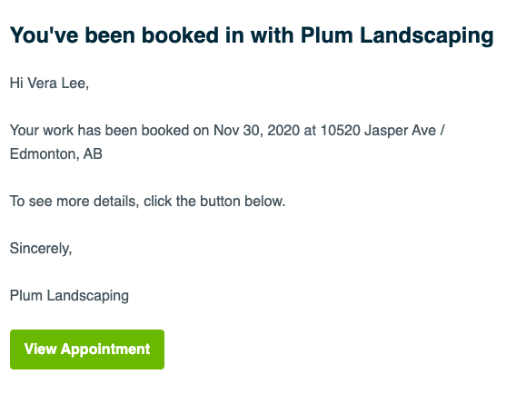Click the "To see more details" sentence
This screenshot has width=516, height=394.
click(x=147, y=201)
